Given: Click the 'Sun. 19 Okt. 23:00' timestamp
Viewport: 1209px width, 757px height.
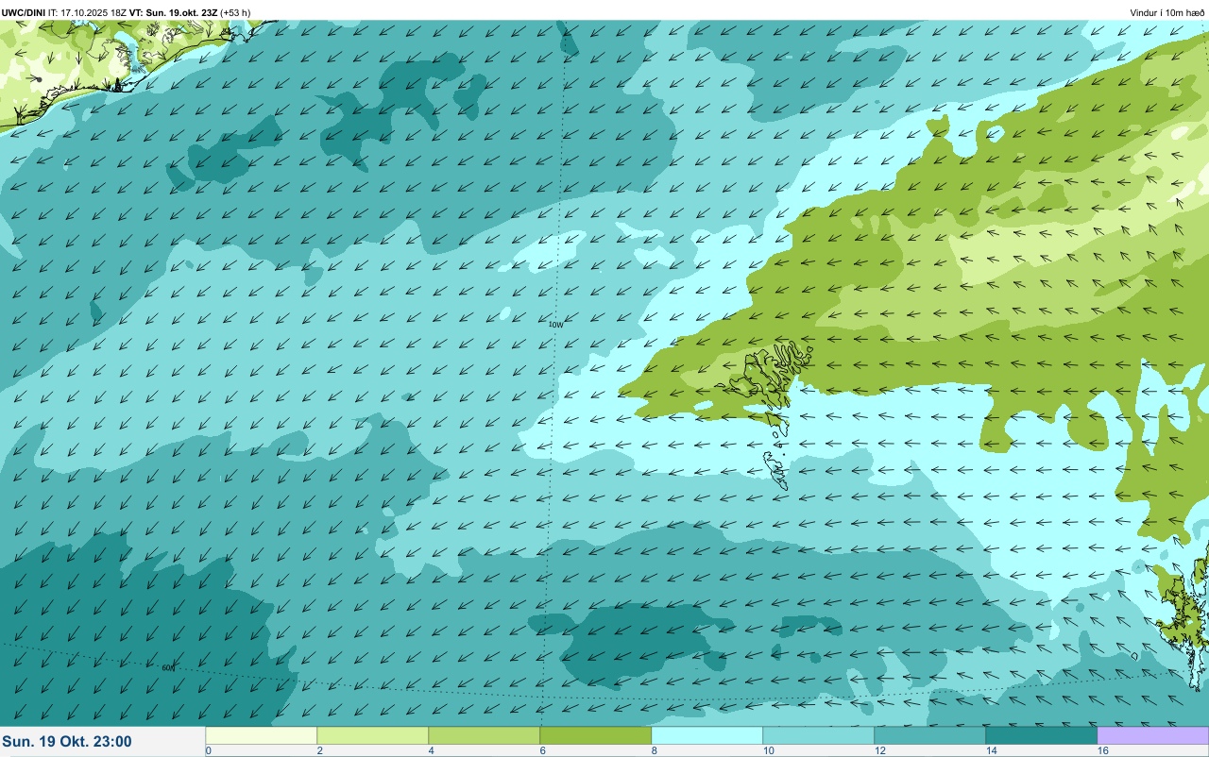Looking at the screenshot, I should [x=67, y=742].
